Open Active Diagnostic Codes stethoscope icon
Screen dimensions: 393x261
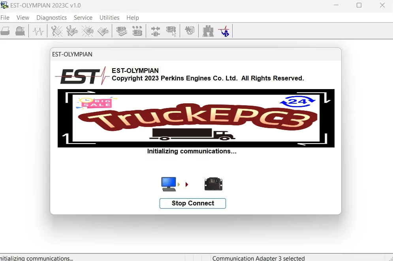pos(56,31)
